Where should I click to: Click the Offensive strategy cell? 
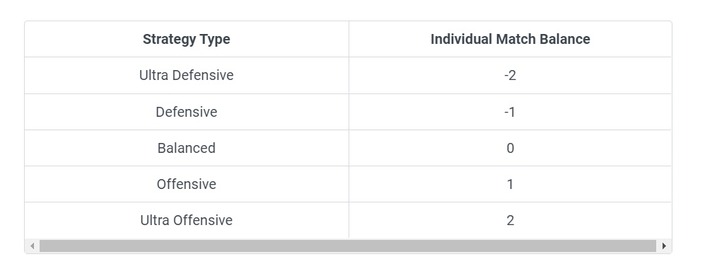[x=187, y=185]
